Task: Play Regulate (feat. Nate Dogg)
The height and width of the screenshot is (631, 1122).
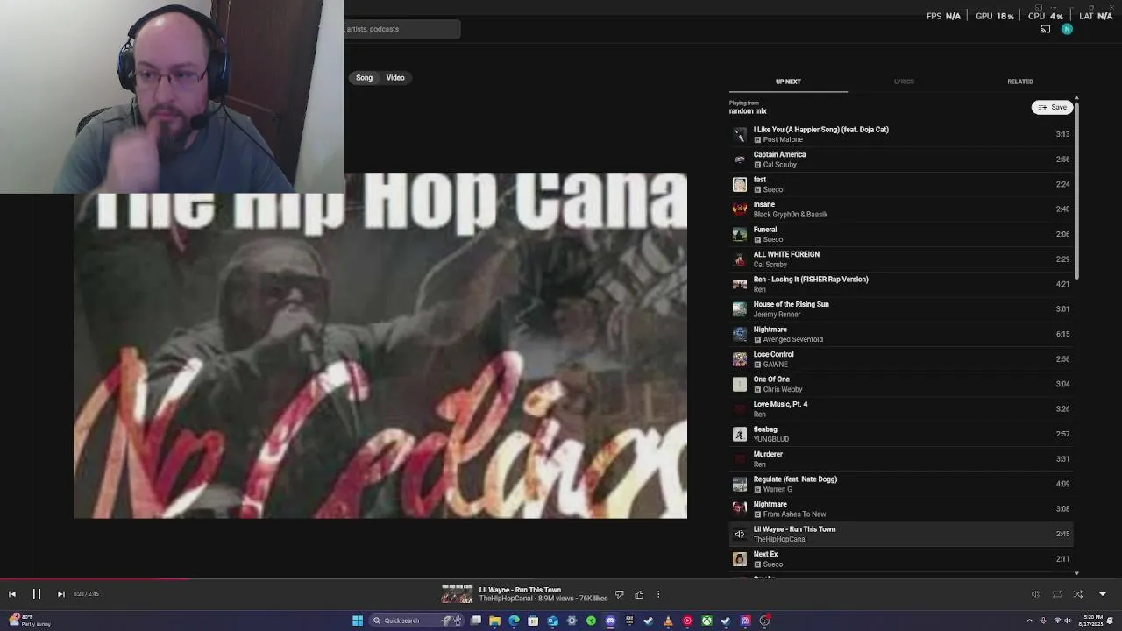Action: coord(900,484)
